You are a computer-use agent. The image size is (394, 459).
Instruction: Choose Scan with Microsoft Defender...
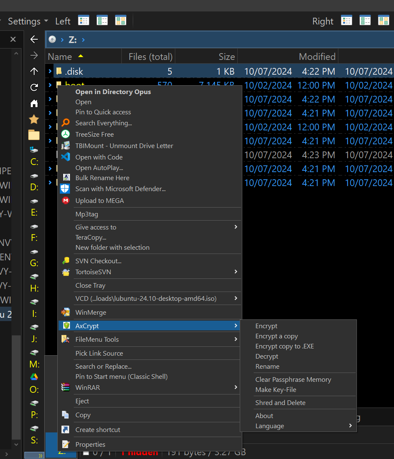click(x=121, y=189)
